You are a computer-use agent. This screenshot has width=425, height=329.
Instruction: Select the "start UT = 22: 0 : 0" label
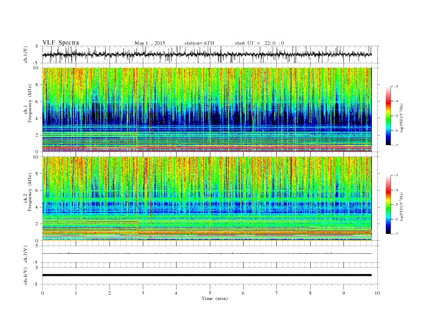pos(259,43)
